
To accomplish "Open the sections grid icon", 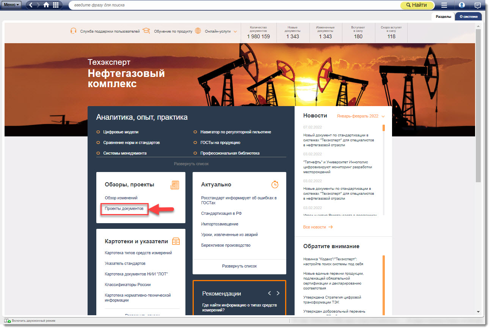I will pos(56,5).
